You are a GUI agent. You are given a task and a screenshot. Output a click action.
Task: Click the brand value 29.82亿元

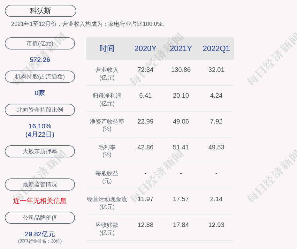click(x=40, y=234)
